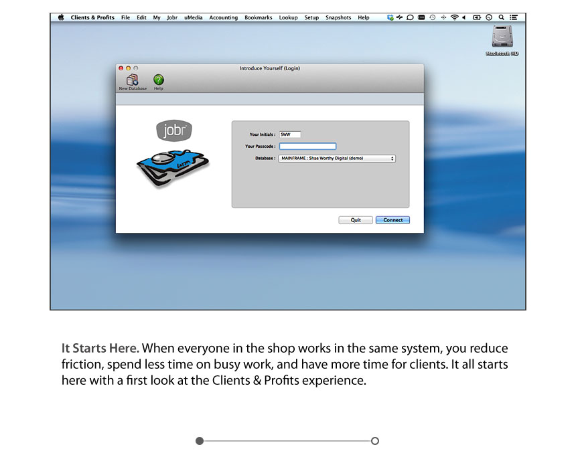
Task: Jump to the second slide dot
Action: pos(375,441)
